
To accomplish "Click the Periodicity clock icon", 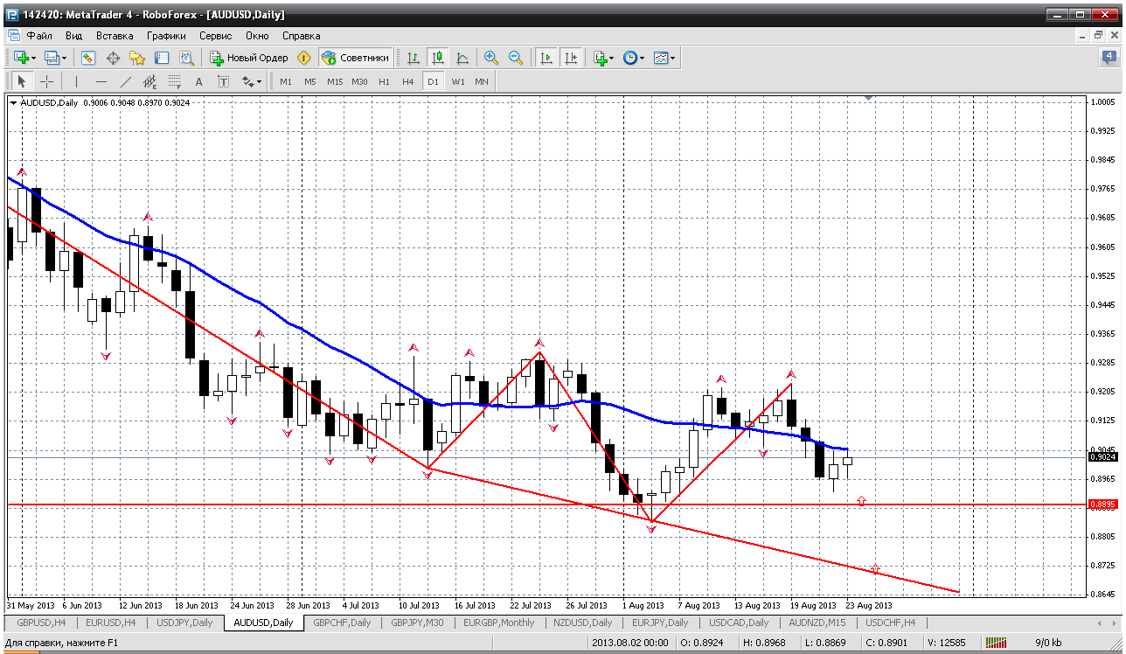I will 629,58.
